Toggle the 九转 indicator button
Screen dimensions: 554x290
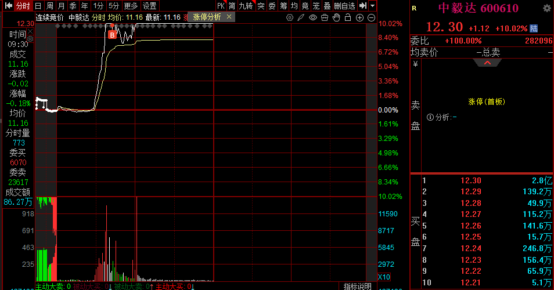click(246, 6)
